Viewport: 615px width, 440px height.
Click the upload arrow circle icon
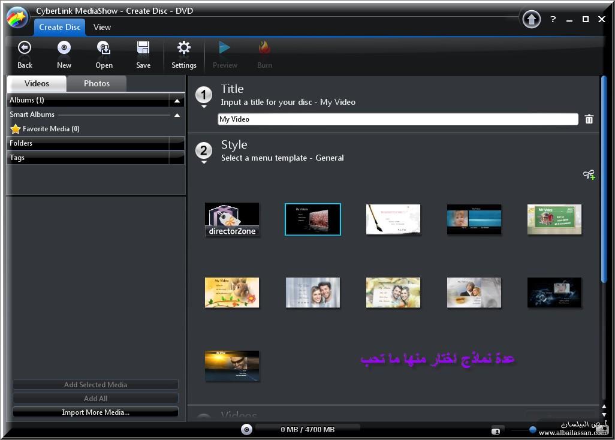[532, 19]
